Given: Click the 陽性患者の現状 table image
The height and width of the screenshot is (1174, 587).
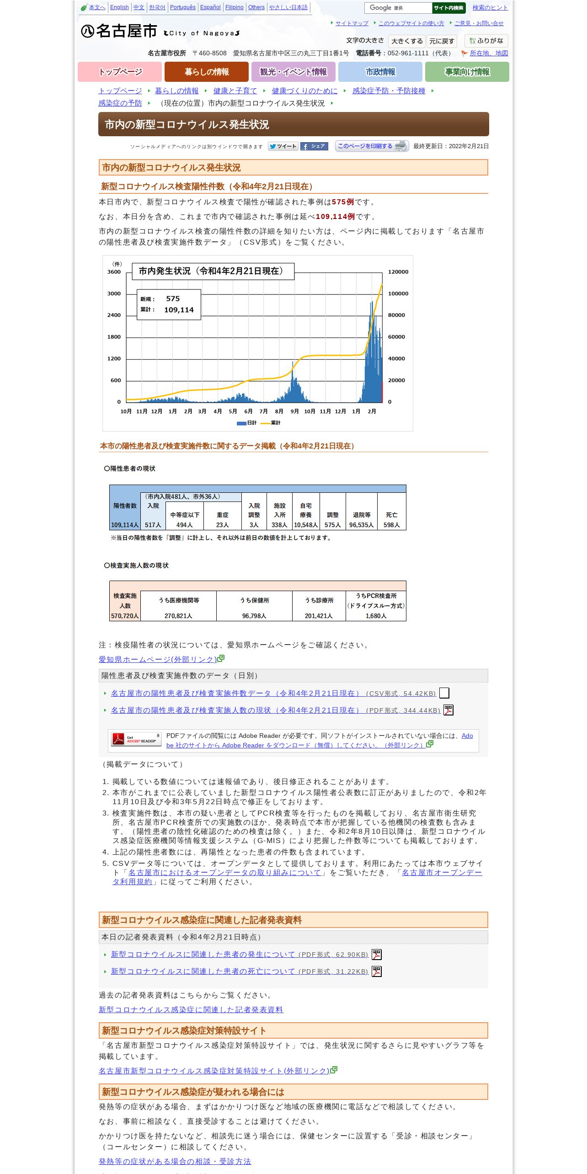Looking at the screenshot, I should tap(258, 507).
